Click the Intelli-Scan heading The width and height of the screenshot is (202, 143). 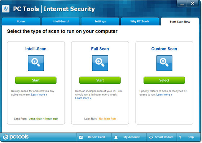(36, 49)
